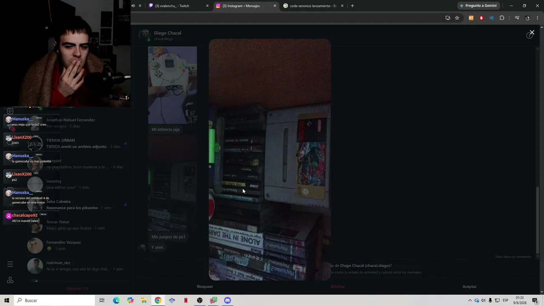Click the Fernandito Vazquez avatar
This screenshot has height=306, width=544.
click(35, 245)
